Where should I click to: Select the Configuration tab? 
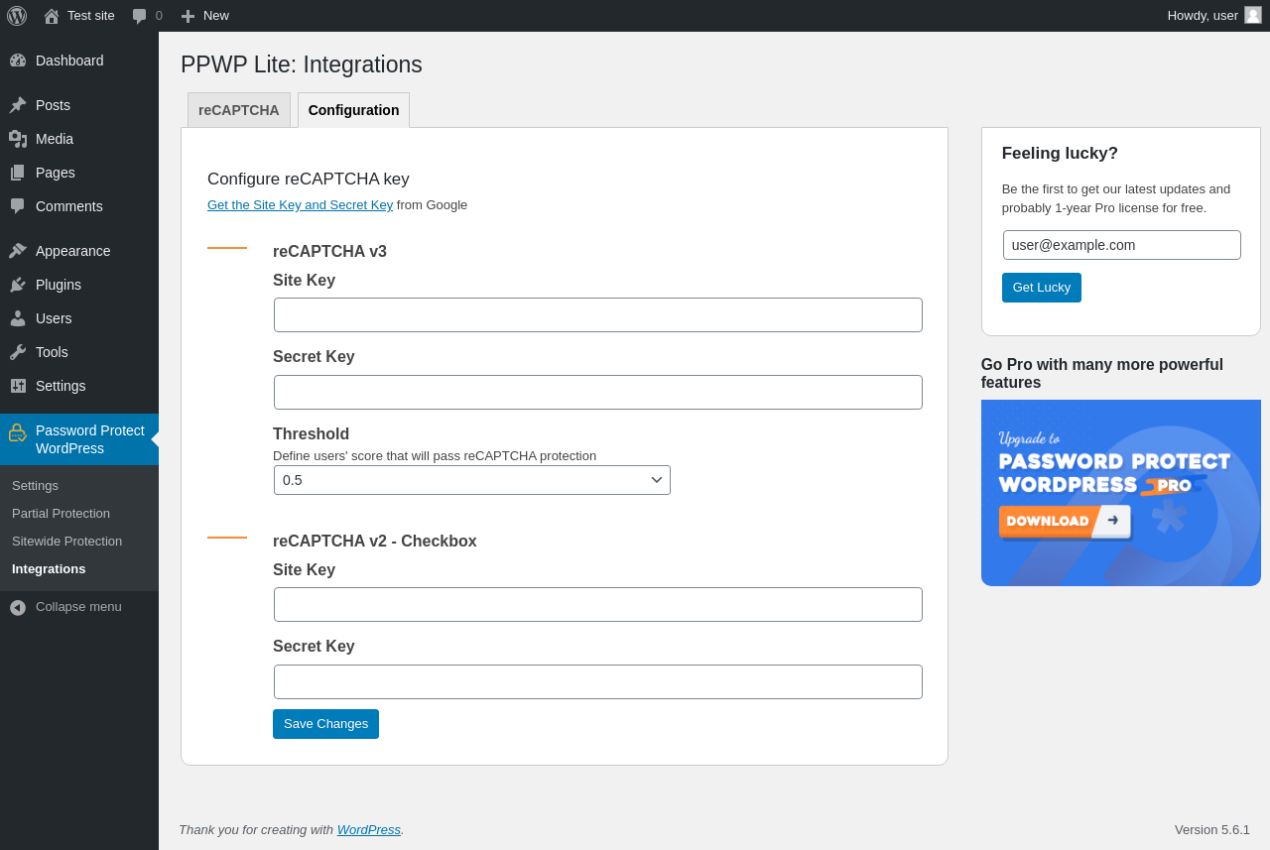coord(353,110)
